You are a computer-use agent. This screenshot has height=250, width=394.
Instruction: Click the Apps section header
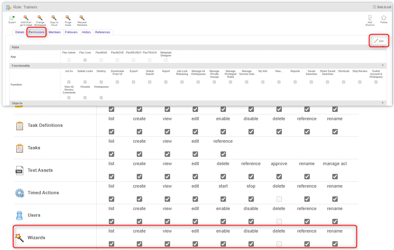tap(198, 47)
